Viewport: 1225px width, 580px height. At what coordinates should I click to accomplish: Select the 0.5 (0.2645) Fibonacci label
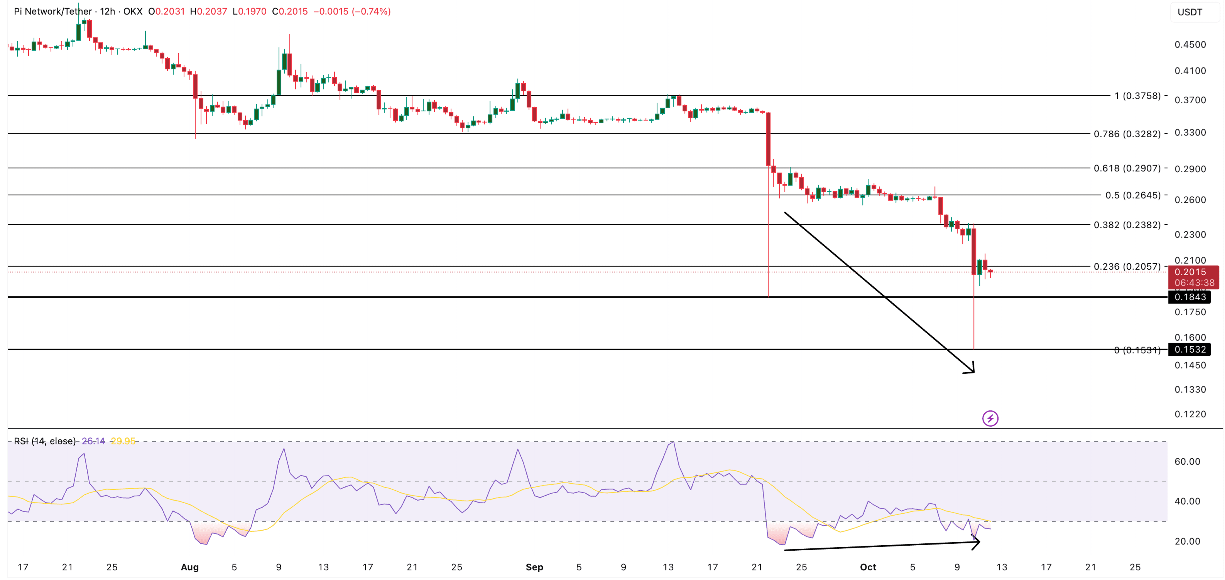[1132, 195]
